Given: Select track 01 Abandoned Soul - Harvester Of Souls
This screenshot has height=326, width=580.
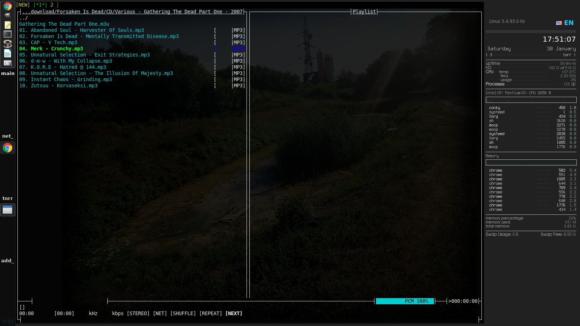Looking at the screenshot, I should click(x=82, y=30).
